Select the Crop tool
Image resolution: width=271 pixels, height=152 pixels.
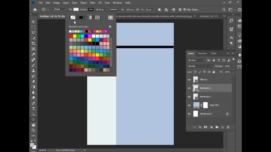point(33,43)
